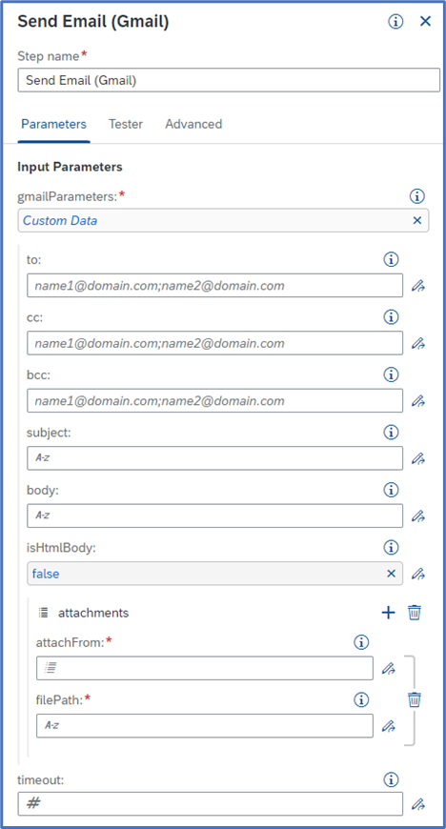Delete all attachments using top trash icon

pyautogui.click(x=415, y=613)
